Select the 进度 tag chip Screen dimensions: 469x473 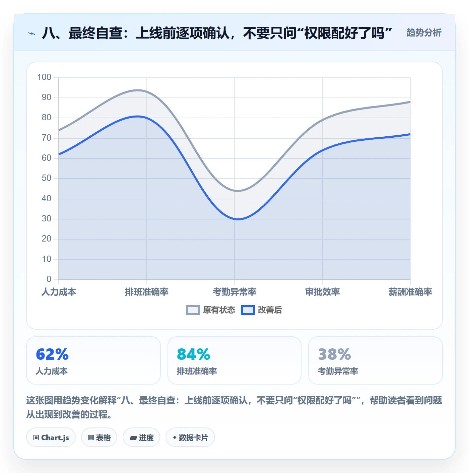coord(141,437)
